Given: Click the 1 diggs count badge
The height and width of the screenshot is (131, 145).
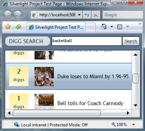Looking at the screenshot, I should (19, 101).
